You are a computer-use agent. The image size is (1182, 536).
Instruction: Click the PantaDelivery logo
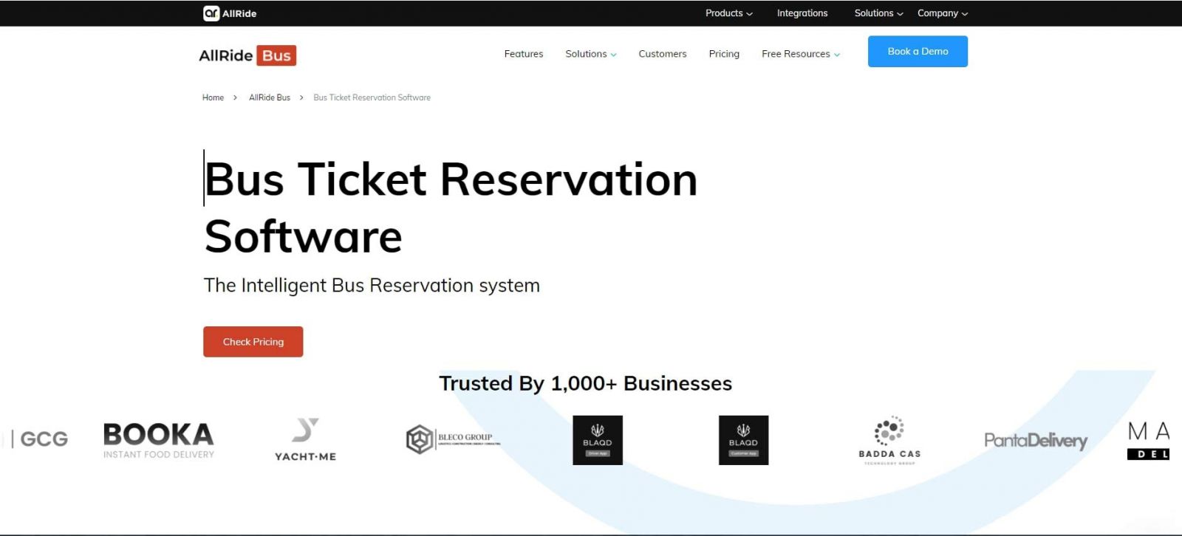[1035, 441]
